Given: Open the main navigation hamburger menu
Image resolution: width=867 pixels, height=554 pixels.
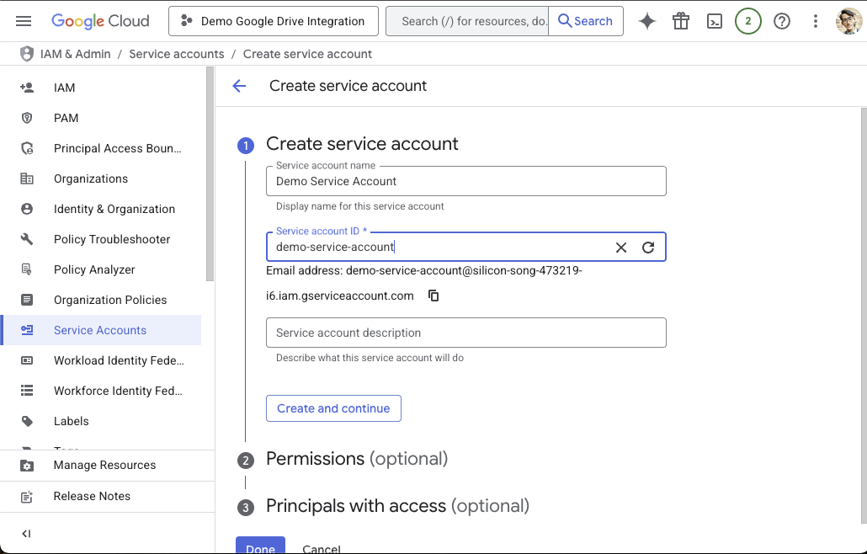Looking at the screenshot, I should click(24, 21).
